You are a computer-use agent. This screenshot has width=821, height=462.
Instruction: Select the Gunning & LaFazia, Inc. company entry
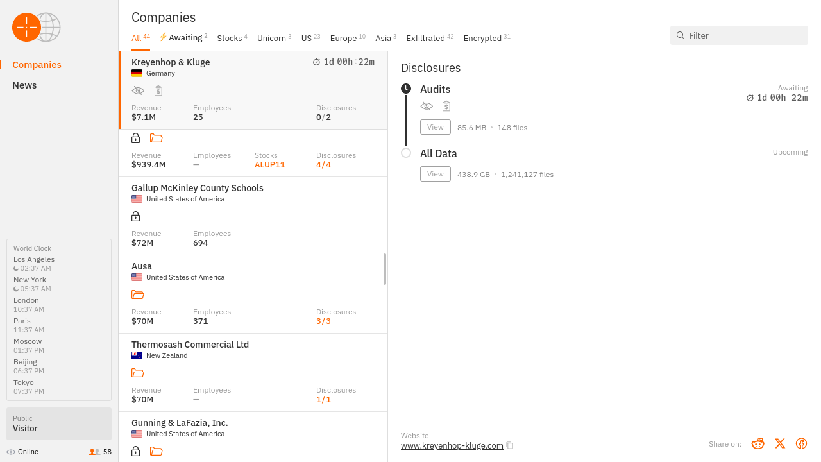(180, 423)
